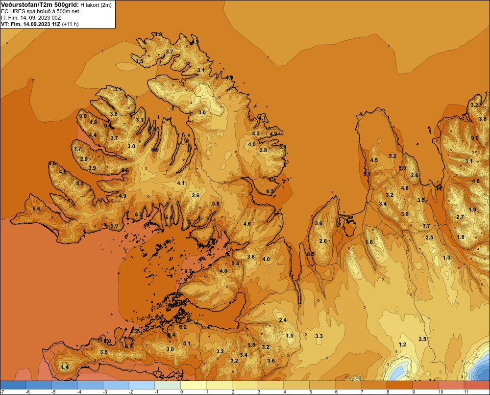Click the 1.2 temperature value near the glacier
Screen dimensions: 490x395
[402, 344]
